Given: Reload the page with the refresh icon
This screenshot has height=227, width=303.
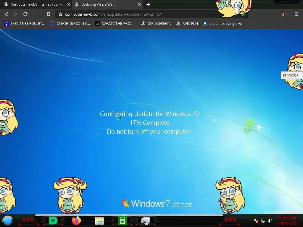Looking at the screenshot, I should (x=25, y=14).
